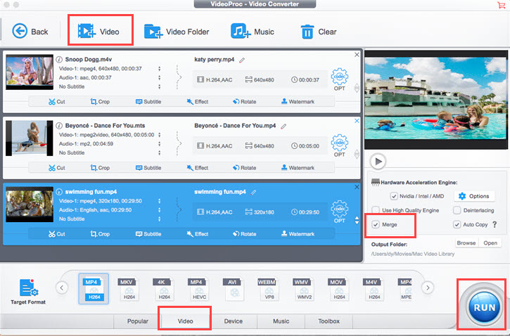Toggle the Merge checkbox
510x336 pixels.
(x=376, y=224)
